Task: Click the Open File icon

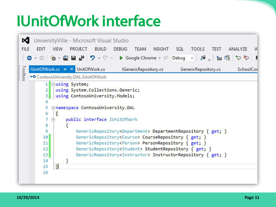Action: click(x=65, y=58)
